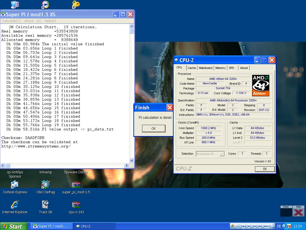Viewport: 306px width, 230px height.
Task: Click the Winamp desktop label
Action: coord(45,172)
